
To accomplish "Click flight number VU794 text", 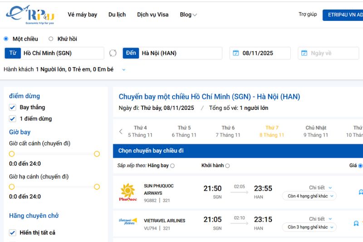I will 150,228.
